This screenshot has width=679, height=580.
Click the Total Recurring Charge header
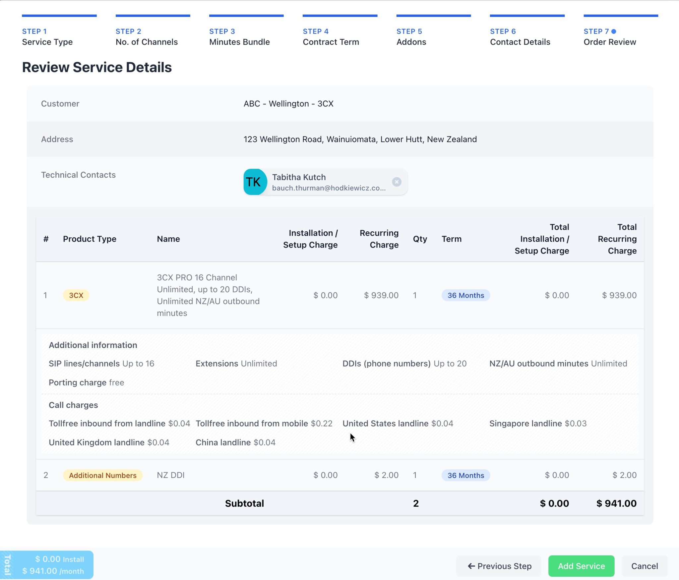617,239
